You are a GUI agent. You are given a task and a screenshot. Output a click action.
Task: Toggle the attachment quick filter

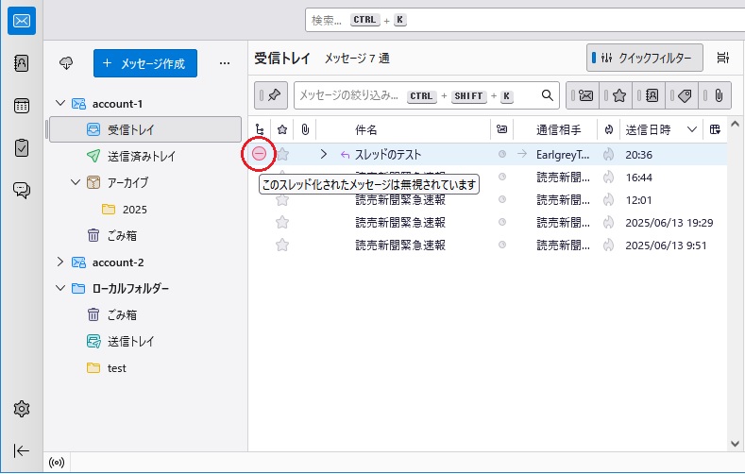click(x=718, y=95)
